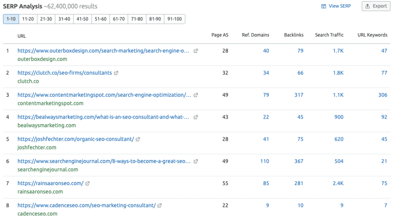Image resolution: width=395 pixels, height=219 pixels.
Task: Click the URL column header
Action: pos(22,36)
